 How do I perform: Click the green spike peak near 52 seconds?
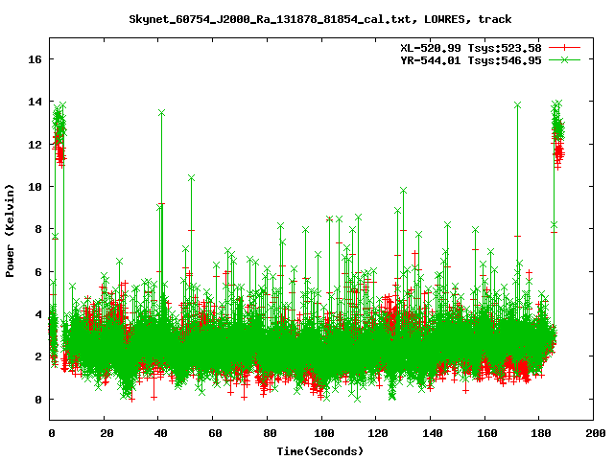click(191, 178)
